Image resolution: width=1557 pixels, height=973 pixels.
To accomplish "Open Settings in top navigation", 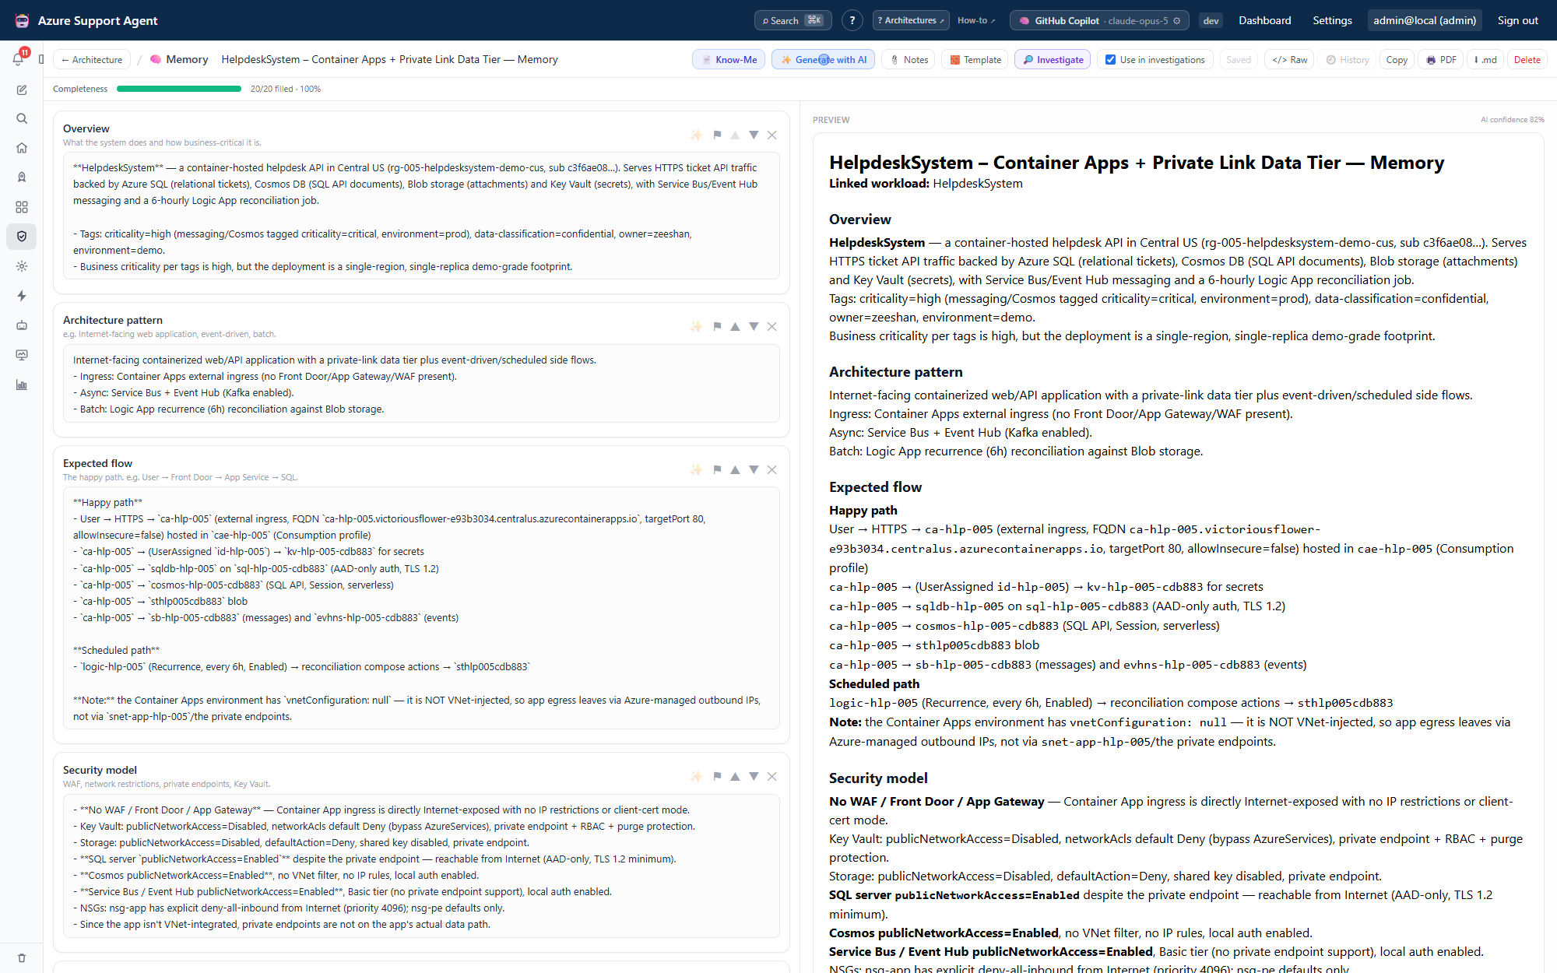I will point(1332,21).
